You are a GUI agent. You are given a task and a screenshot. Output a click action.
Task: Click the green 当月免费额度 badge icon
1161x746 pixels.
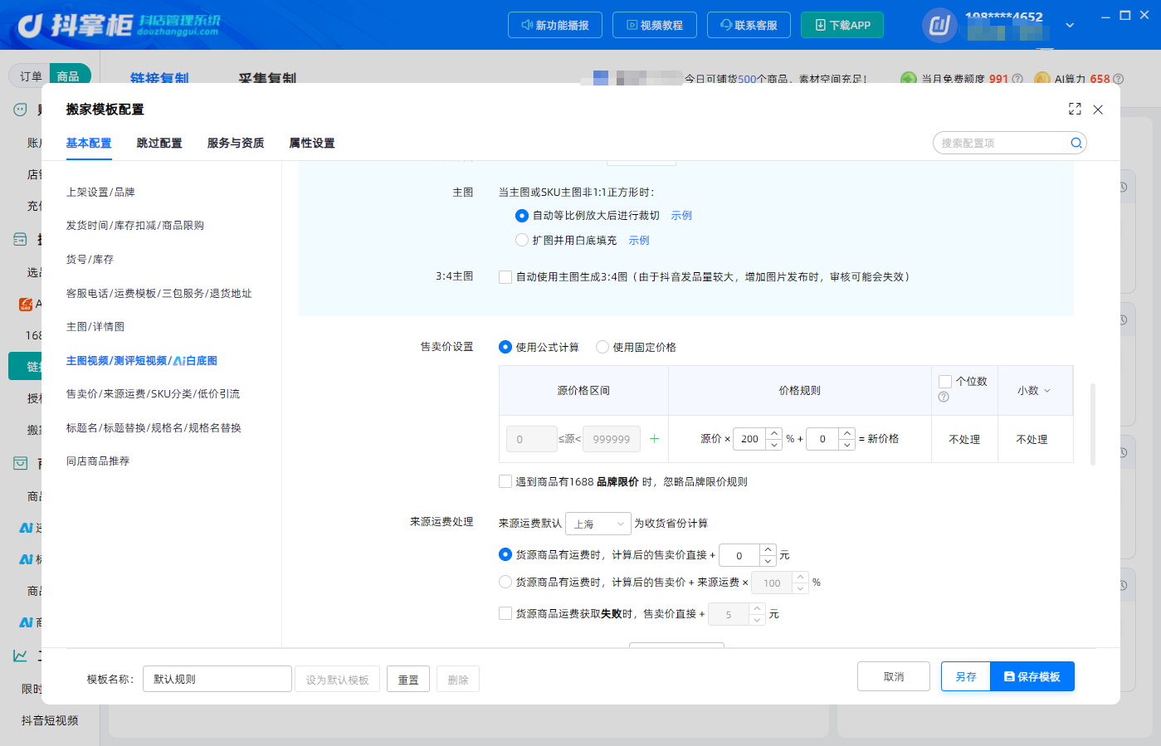click(909, 79)
